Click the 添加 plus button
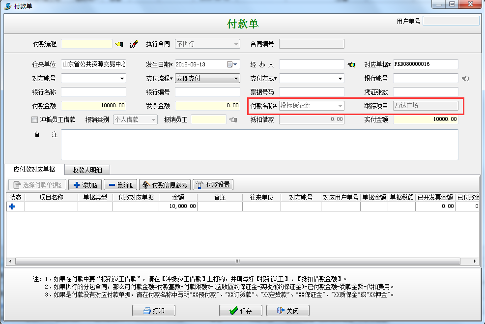The image size is (485, 324). pos(85,185)
